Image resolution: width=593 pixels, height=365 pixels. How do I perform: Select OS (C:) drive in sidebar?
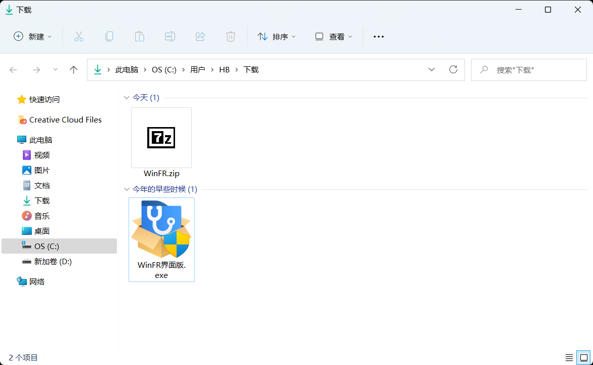[x=59, y=246]
